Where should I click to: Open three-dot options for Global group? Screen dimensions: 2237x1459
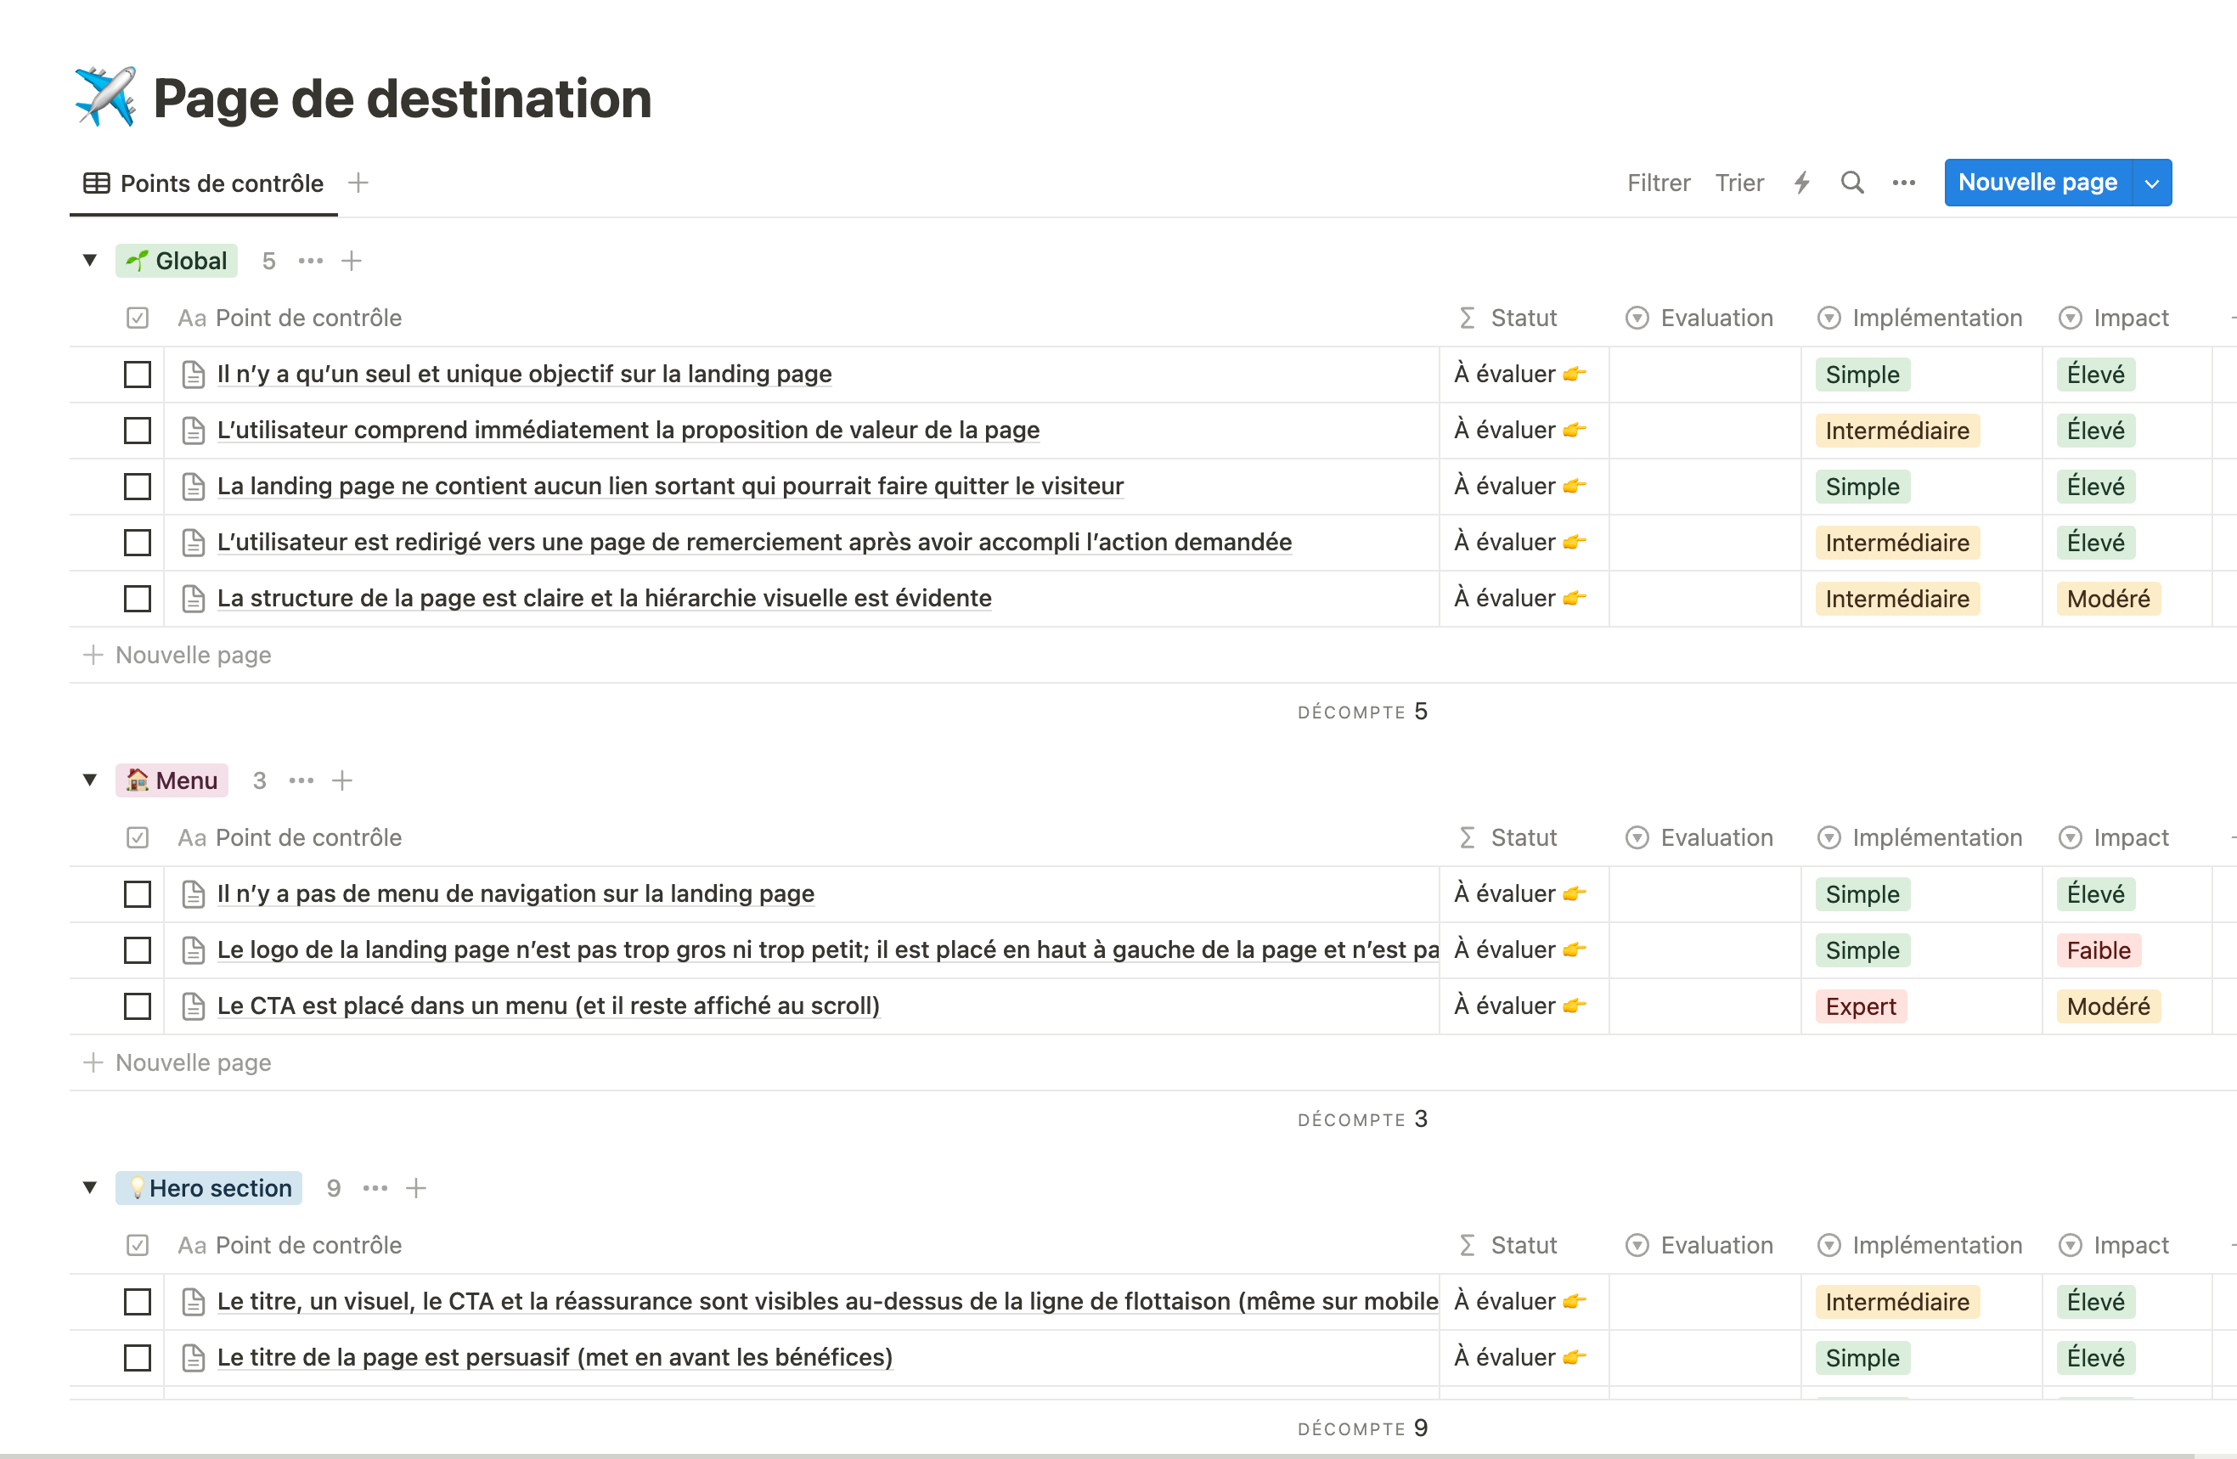310,261
